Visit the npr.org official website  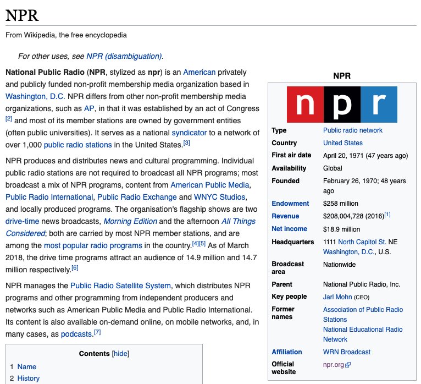click(x=334, y=365)
